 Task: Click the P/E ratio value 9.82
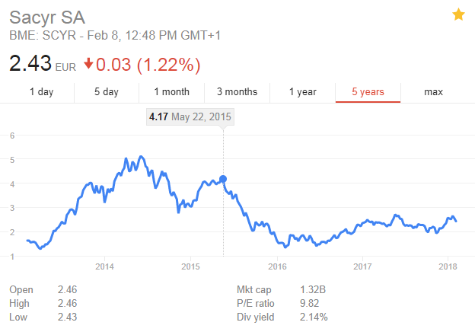(309, 303)
